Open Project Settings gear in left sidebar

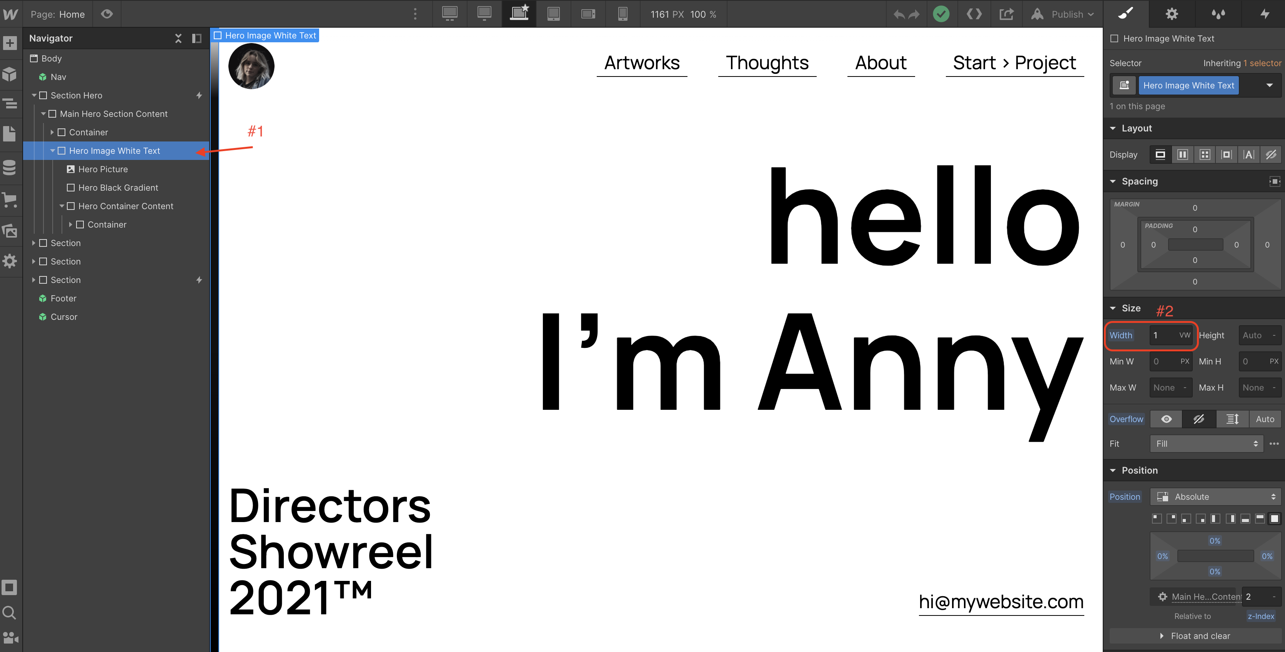pos(10,261)
